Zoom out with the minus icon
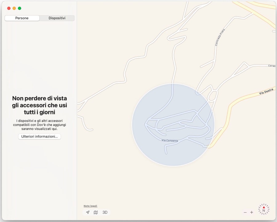The width and height of the screenshot is (277, 222). pyautogui.click(x=245, y=212)
